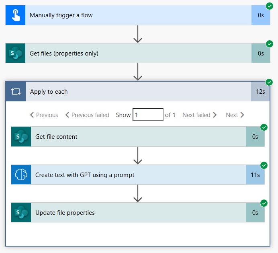The width and height of the screenshot is (278, 253).
Task: Expand the Get file content action
Action: coord(138,137)
